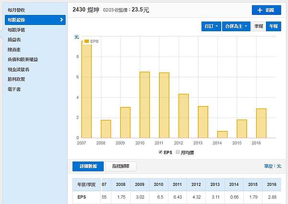The height and width of the screenshot is (204, 288).
Task: Click the 2013 column header in table
Action: [x=215, y=184]
